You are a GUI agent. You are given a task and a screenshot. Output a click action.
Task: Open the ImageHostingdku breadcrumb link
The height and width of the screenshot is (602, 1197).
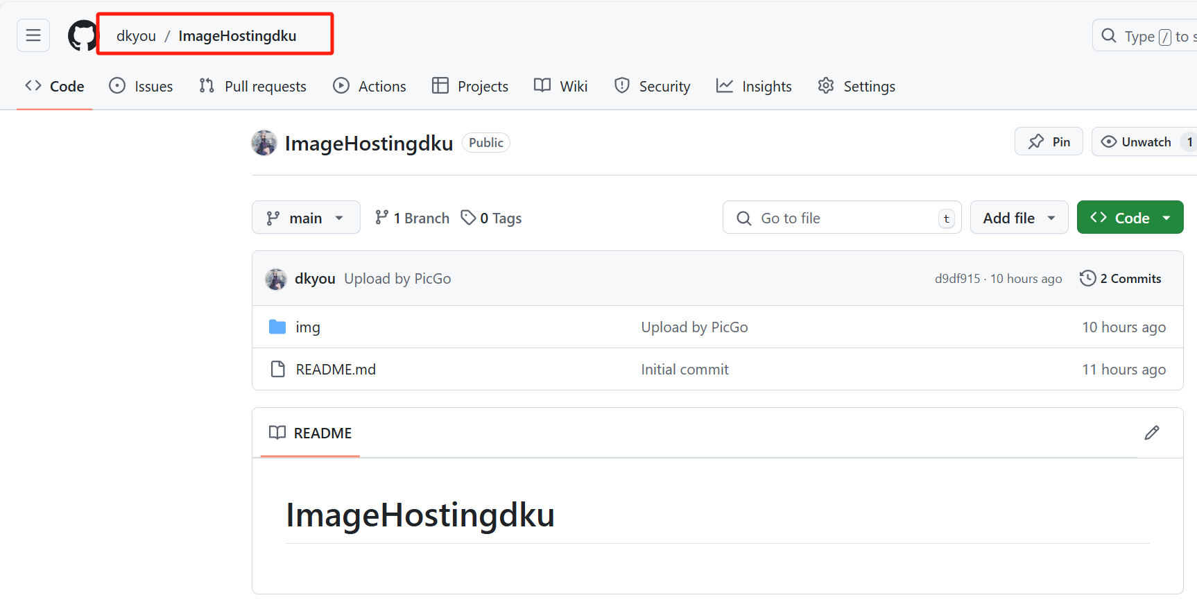tap(237, 36)
